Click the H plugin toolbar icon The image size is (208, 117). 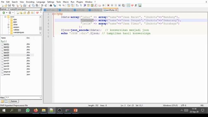[x=136, y=6]
